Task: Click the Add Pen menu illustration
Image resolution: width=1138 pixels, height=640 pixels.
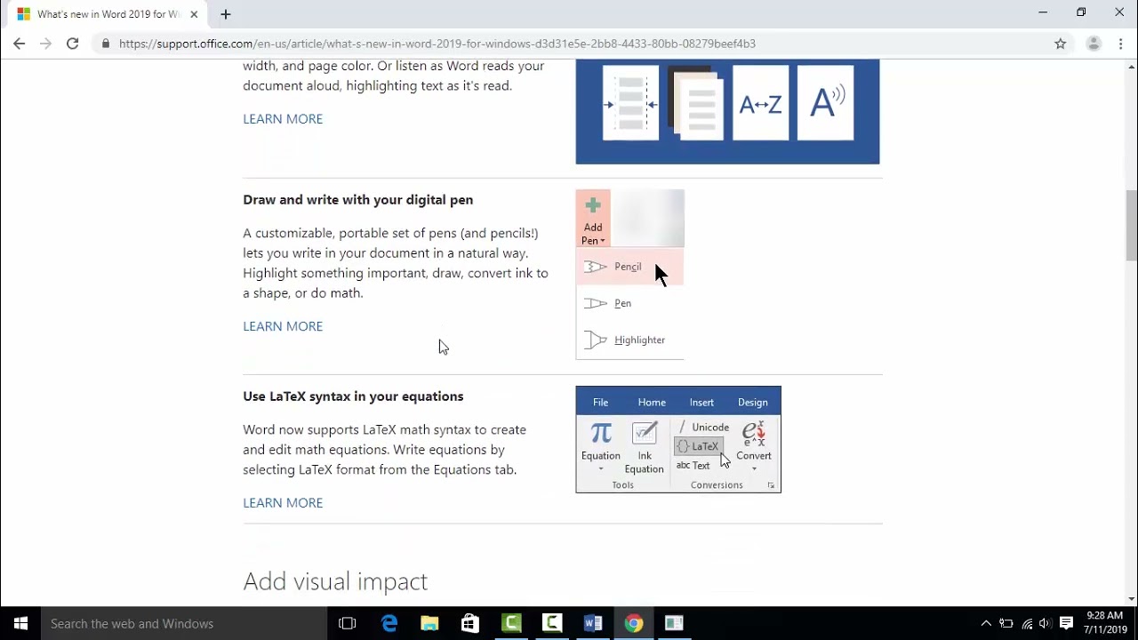Action: point(630,274)
